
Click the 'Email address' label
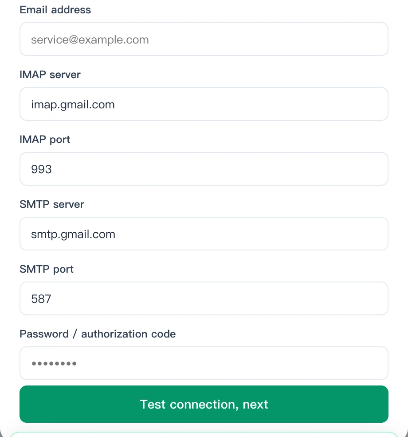coord(55,10)
